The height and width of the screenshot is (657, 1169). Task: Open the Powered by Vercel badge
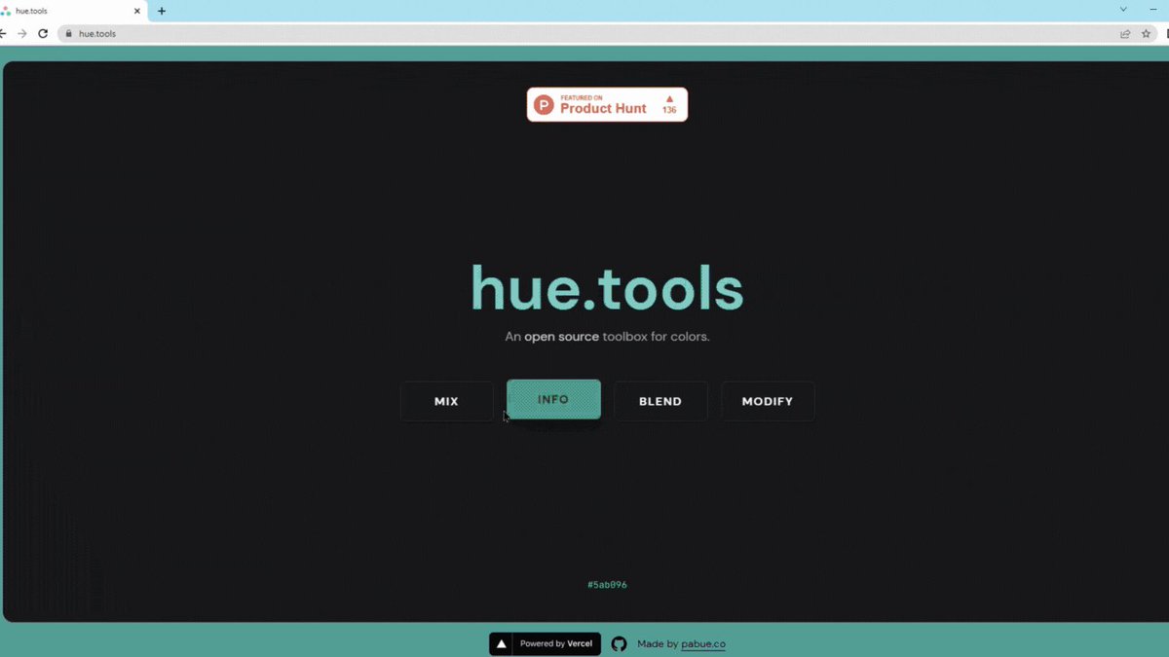click(x=545, y=643)
